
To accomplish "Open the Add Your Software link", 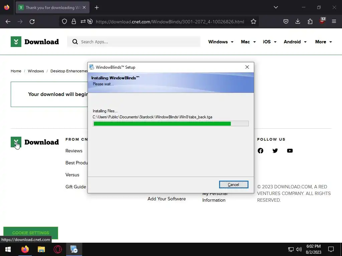I will point(167,199).
